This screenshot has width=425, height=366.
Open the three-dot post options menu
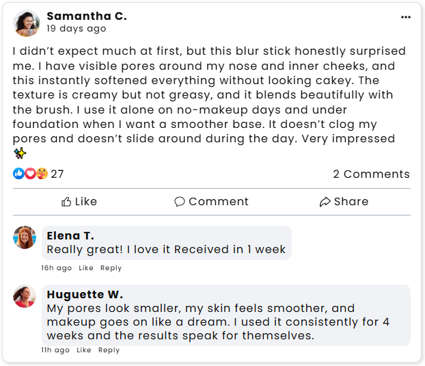[406, 17]
